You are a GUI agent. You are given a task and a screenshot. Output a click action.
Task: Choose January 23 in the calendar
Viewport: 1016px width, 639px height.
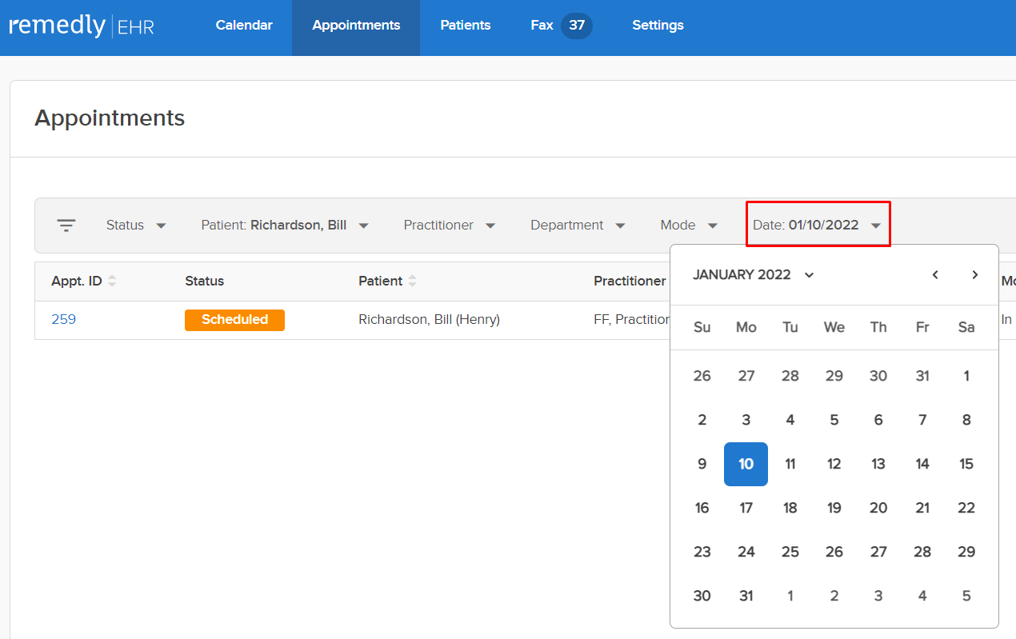point(702,552)
